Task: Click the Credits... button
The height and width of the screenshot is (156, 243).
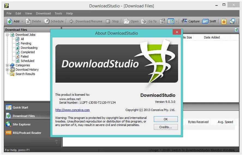Action: click(166, 127)
